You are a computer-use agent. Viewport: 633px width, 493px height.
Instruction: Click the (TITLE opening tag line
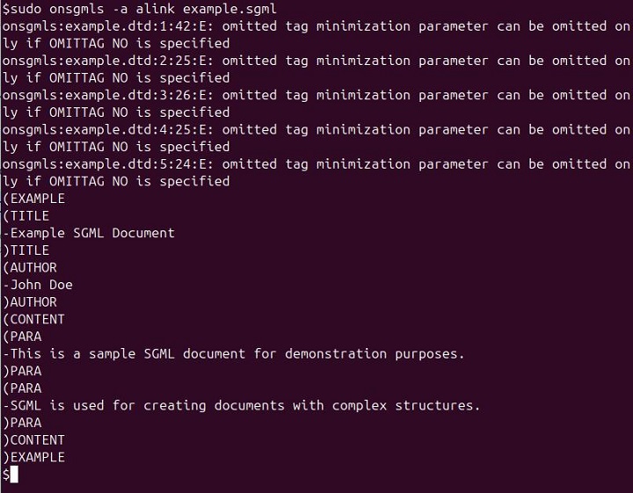[26, 215]
